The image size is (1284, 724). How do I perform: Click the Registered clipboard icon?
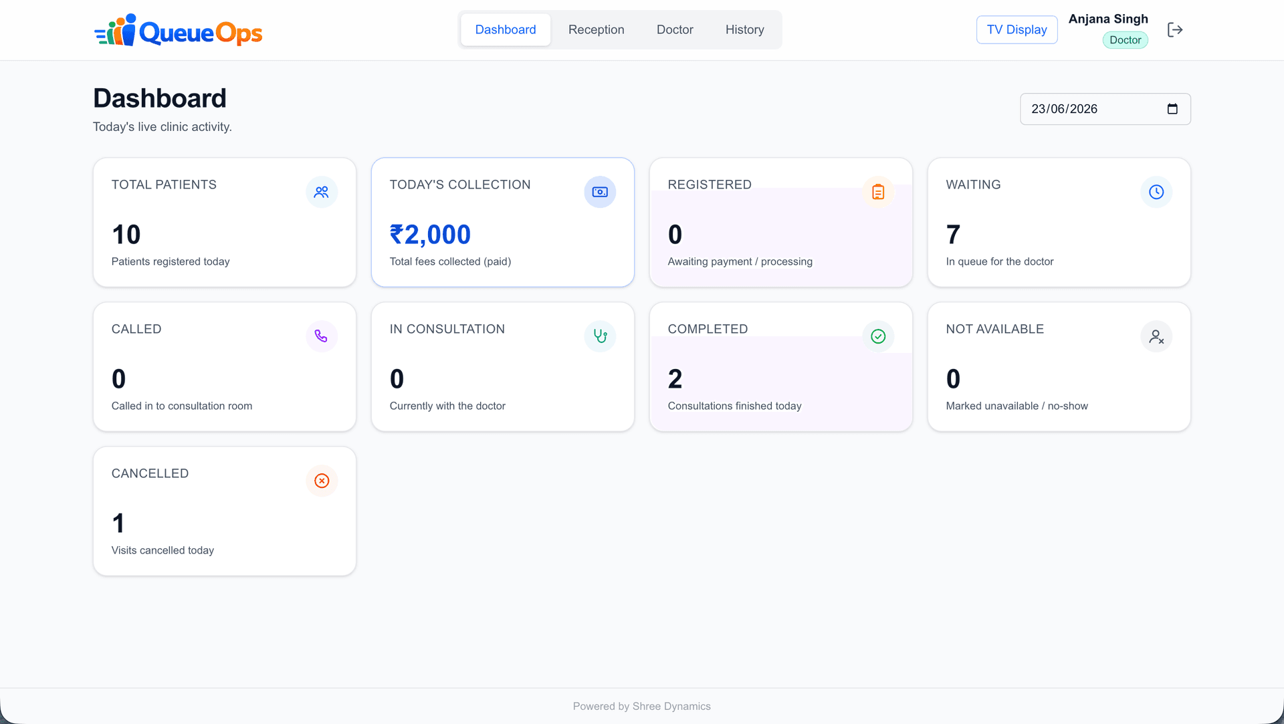click(x=878, y=192)
